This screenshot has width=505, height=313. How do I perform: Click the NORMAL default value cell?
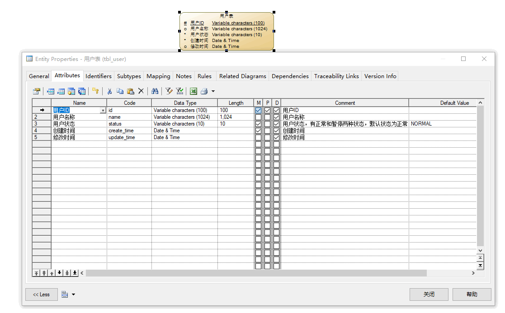point(443,124)
